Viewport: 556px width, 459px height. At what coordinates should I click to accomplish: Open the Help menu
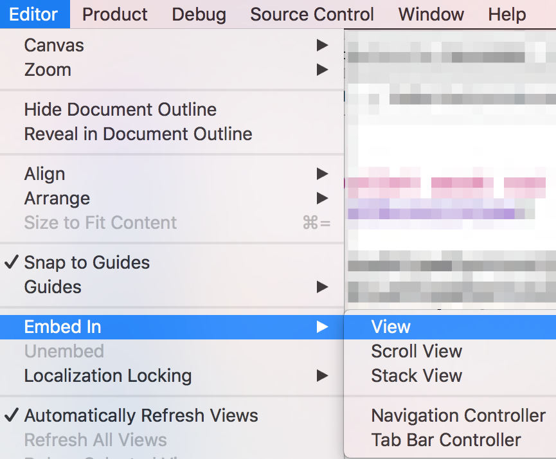507,14
